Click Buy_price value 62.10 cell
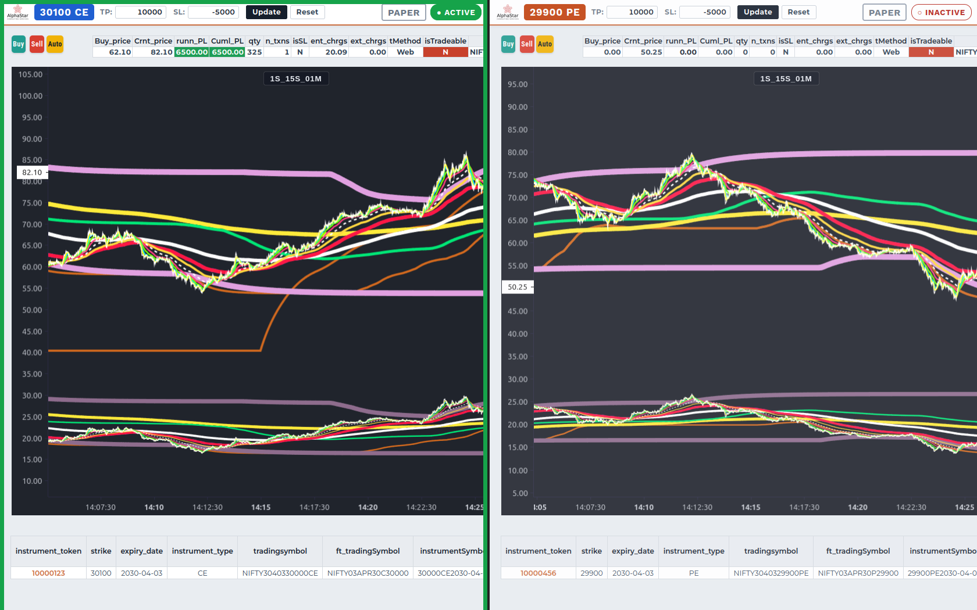977x610 pixels. (113, 52)
